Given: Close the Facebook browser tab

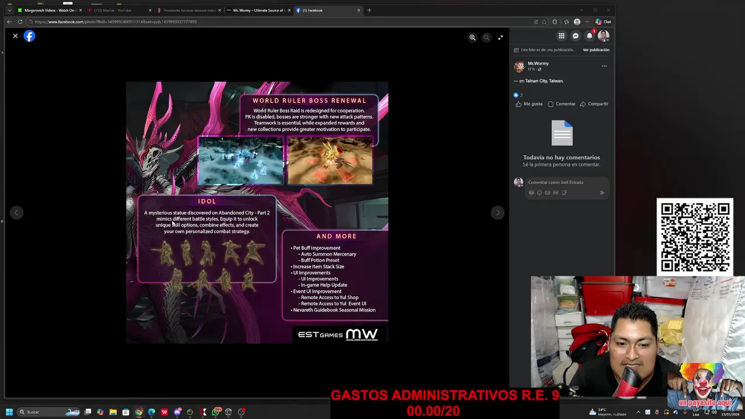Looking at the screenshot, I should pyautogui.click(x=359, y=10).
